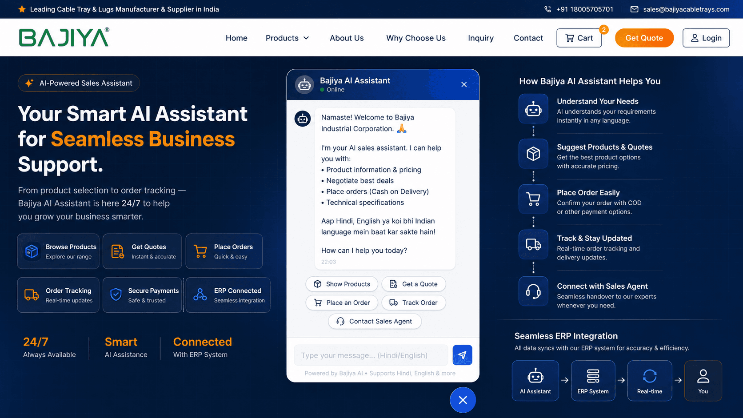Close the Bajiya AI Assistant chat
The width and height of the screenshot is (743, 418).
[464, 84]
